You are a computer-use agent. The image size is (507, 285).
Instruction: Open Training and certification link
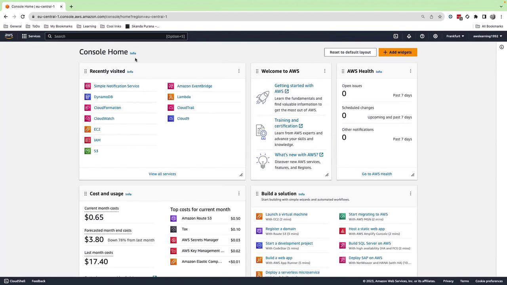click(289, 123)
